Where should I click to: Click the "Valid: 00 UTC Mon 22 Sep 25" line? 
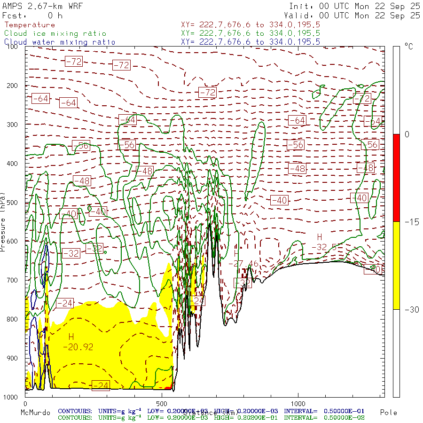352,16
